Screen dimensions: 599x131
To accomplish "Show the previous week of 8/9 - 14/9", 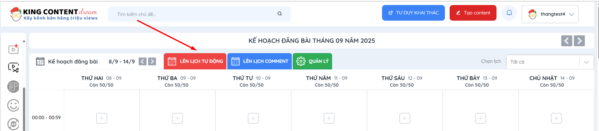I will (x=143, y=61).
